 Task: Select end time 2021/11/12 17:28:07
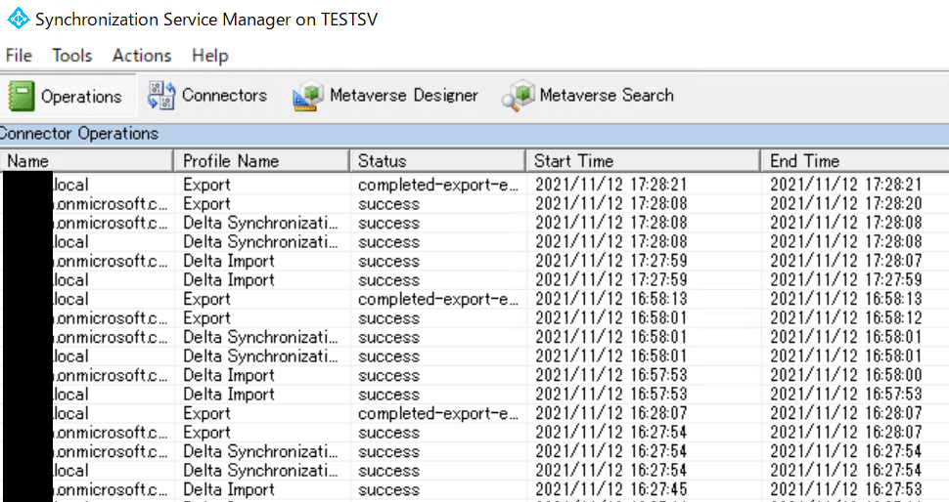click(846, 261)
